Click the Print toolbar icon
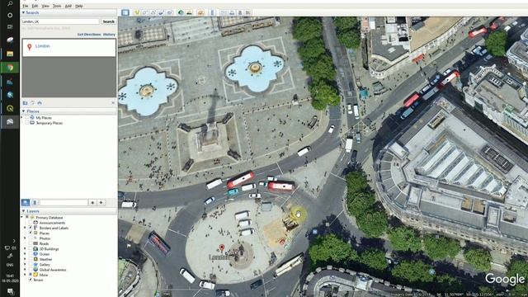 pyautogui.click(x=232, y=12)
